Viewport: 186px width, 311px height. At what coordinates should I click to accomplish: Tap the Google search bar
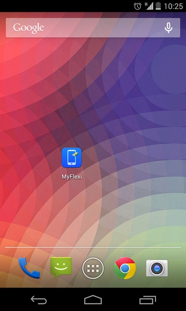(93, 28)
